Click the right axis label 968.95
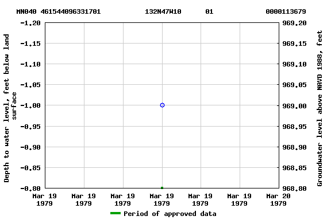 [x=294, y=127]
